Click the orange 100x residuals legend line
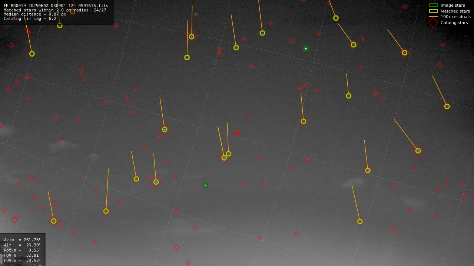This screenshot has width=474, height=266. point(433,17)
